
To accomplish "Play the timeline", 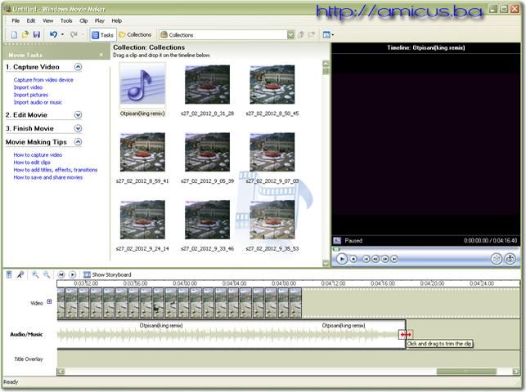I will pyautogui.click(x=73, y=274).
